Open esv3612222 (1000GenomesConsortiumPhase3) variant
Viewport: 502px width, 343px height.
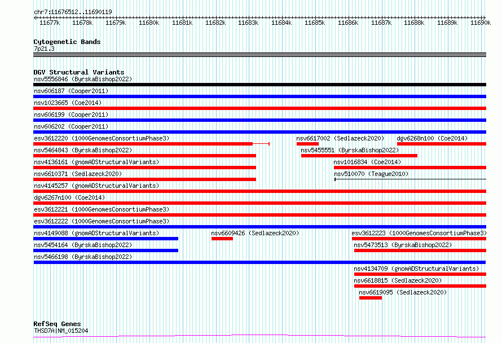click(x=102, y=221)
